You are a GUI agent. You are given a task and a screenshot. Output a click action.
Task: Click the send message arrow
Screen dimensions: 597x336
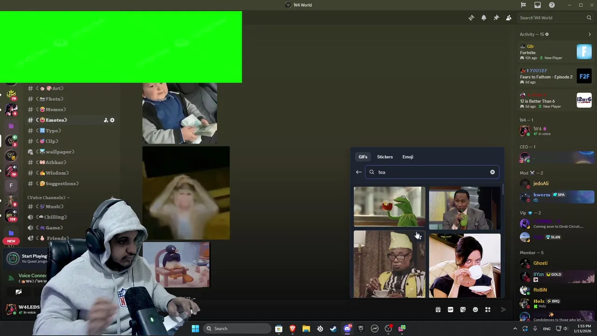[503, 309]
